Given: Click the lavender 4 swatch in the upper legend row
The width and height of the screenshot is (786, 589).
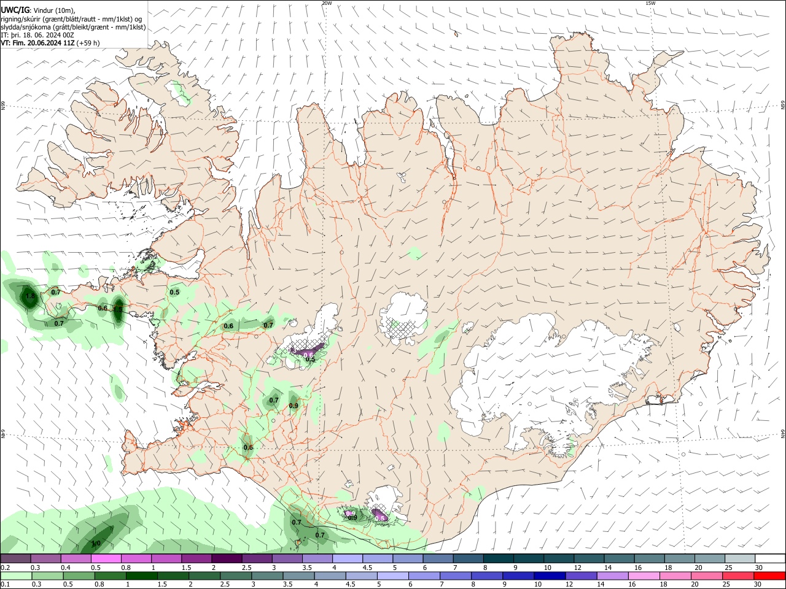Looking at the screenshot, I should pyautogui.click(x=347, y=558).
